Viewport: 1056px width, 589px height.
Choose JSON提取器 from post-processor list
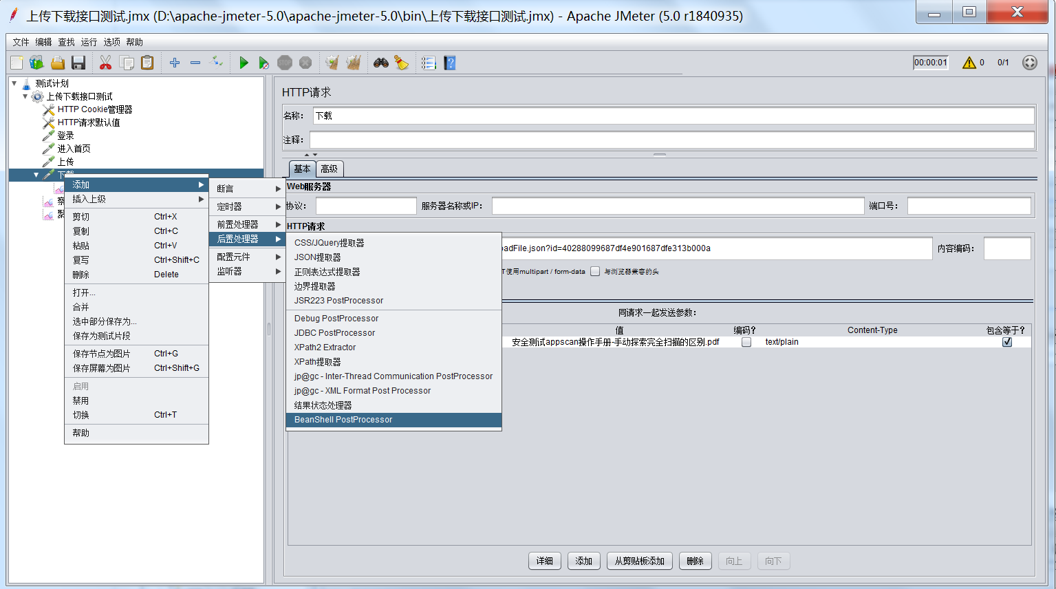[x=394, y=257]
